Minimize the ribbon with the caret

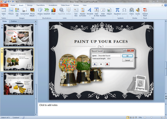point(163,5)
